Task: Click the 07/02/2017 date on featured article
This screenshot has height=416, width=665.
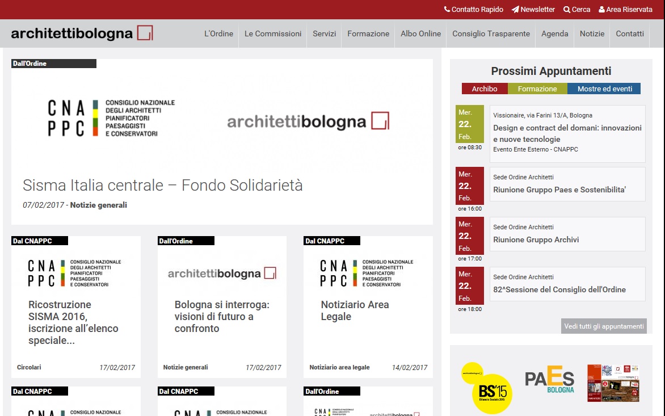Action: [x=43, y=205]
